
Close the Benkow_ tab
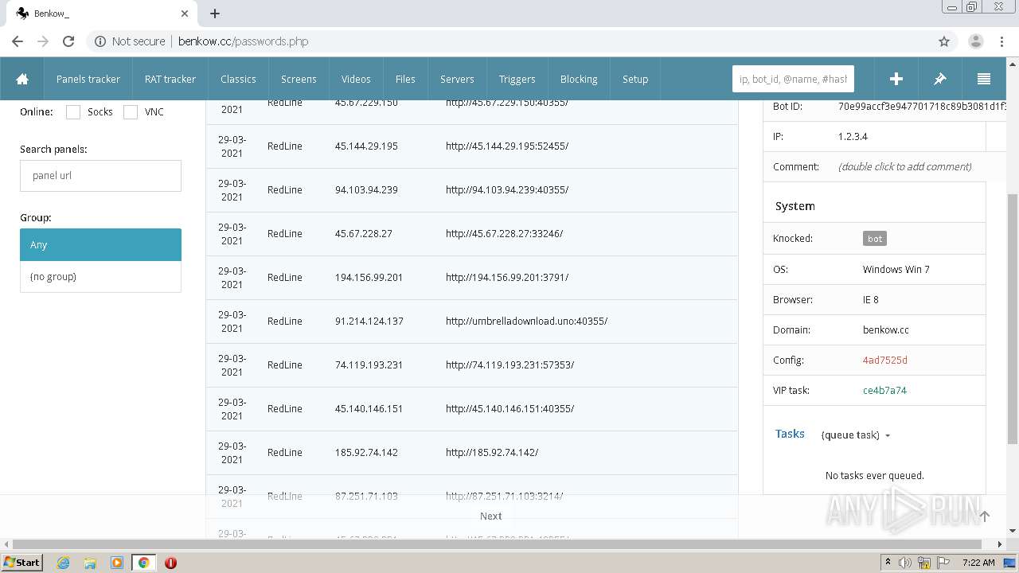tap(185, 14)
